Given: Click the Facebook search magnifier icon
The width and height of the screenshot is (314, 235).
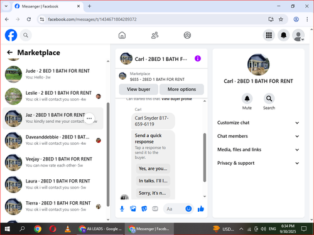Looking at the screenshot, I should coord(26,35).
